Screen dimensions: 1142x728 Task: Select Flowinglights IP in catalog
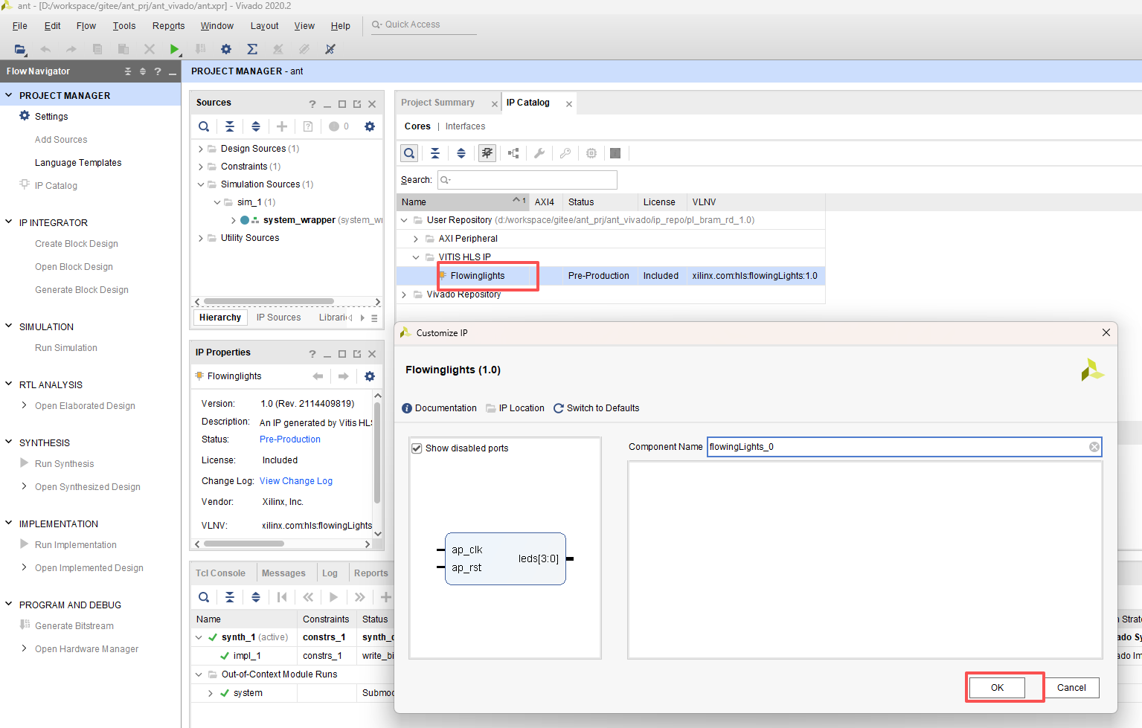coord(478,276)
